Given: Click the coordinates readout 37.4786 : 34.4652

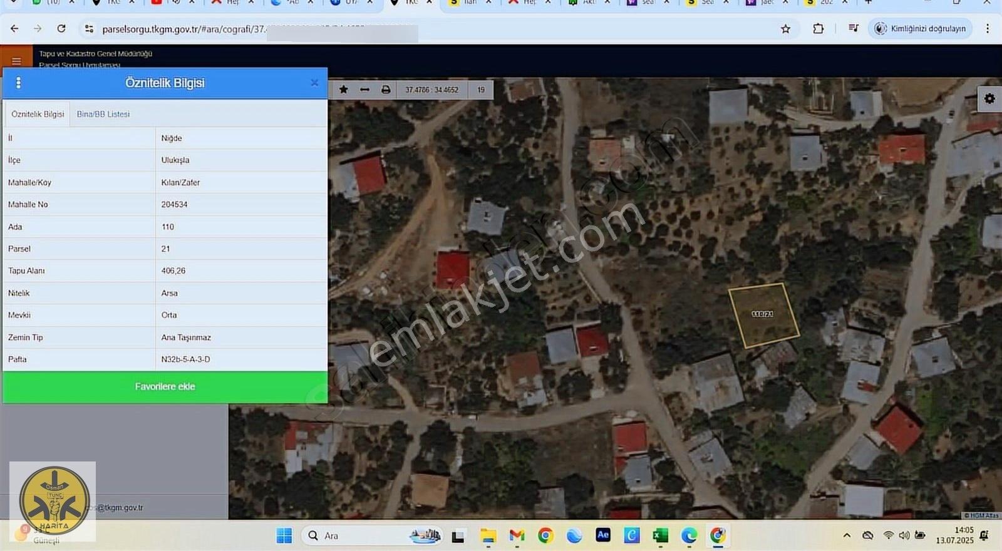Looking at the screenshot, I should point(431,90).
